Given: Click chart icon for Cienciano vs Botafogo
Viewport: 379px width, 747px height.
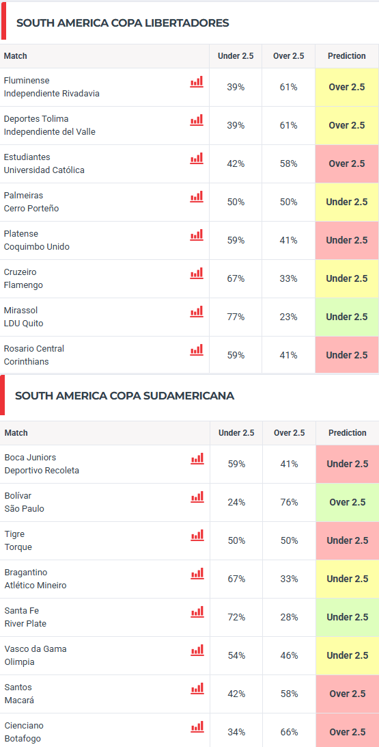Looking at the screenshot, I should coord(197,726).
